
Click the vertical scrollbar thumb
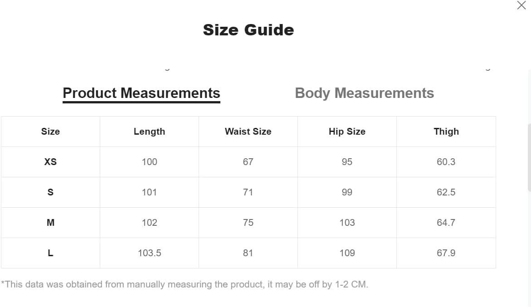(529, 158)
